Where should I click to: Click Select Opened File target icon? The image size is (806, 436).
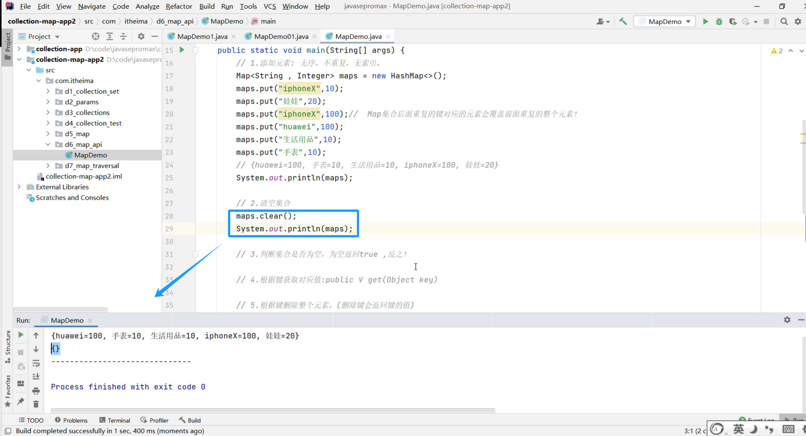click(95, 36)
